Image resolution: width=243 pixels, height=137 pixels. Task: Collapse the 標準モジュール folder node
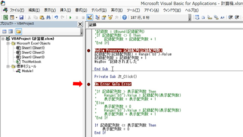click(8, 67)
